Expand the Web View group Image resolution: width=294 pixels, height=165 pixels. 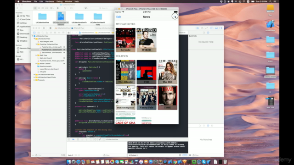coord(36,55)
